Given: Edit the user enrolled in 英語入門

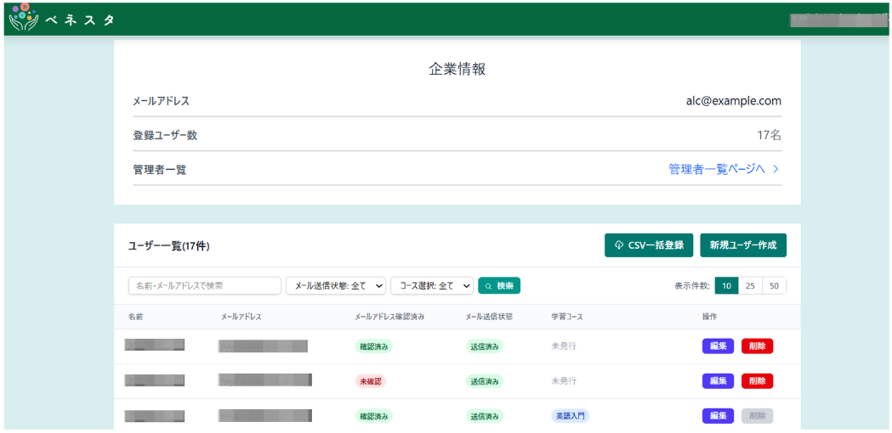Looking at the screenshot, I should [x=718, y=416].
